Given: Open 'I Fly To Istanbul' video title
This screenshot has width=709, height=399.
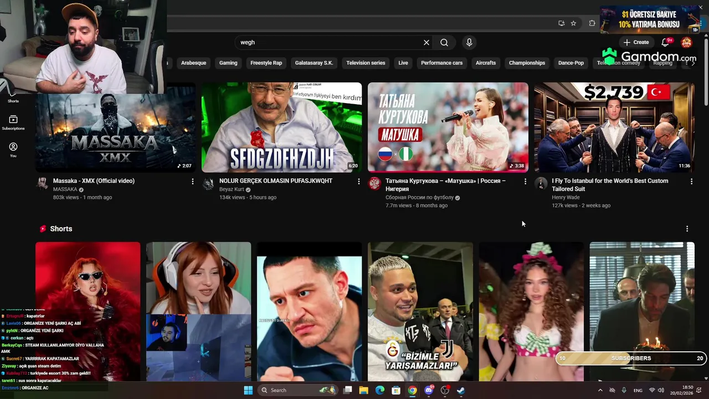Looking at the screenshot, I should tap(610, 185).
